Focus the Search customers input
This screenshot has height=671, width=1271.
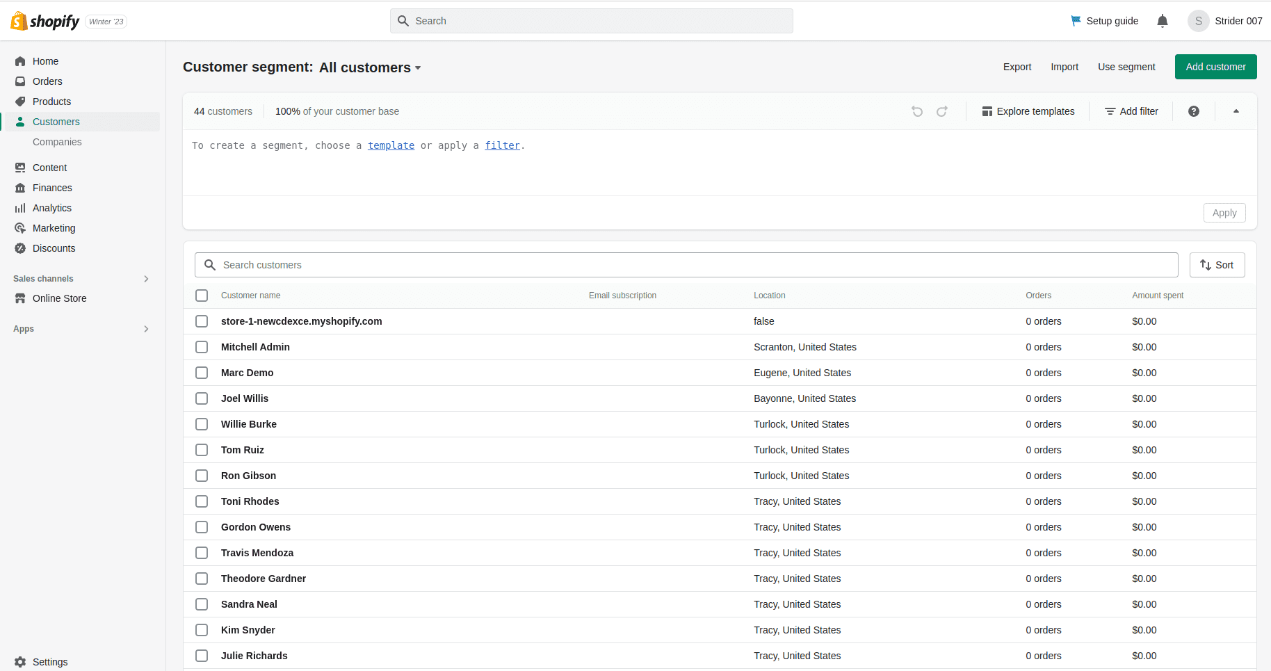click(x=686, y=265)
